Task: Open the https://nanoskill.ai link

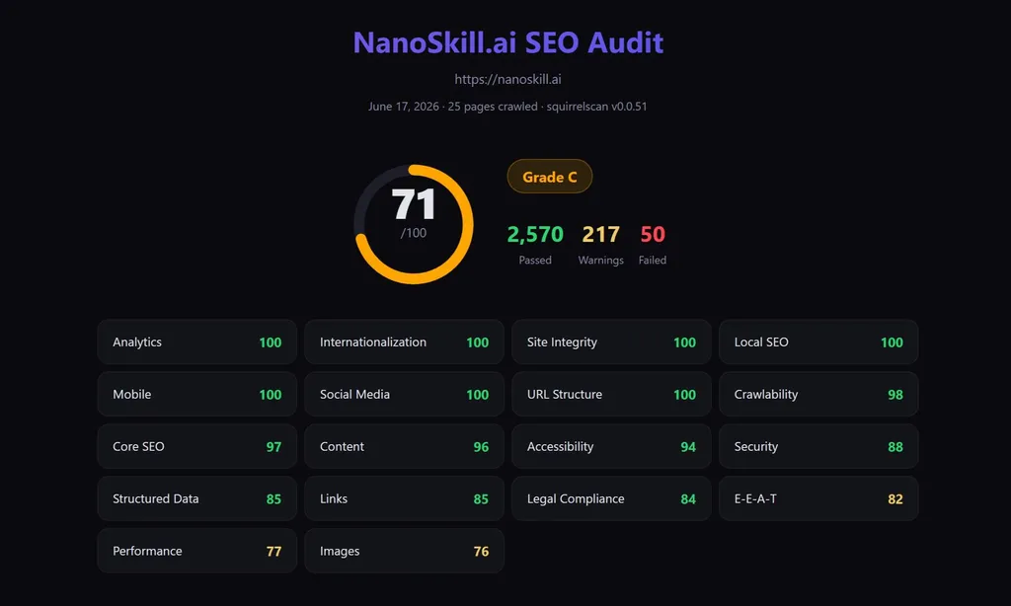Action: pyautogui.click(x=508, y=79)
